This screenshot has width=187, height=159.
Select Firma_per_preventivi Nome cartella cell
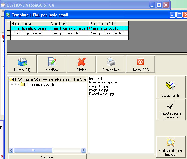[x=30, y=33]
